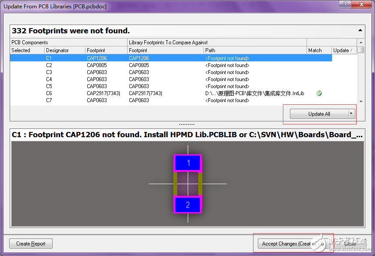The image size is (375, 256).
Task: Open the Update All dropdown arrow
Action: coord(351,114)
